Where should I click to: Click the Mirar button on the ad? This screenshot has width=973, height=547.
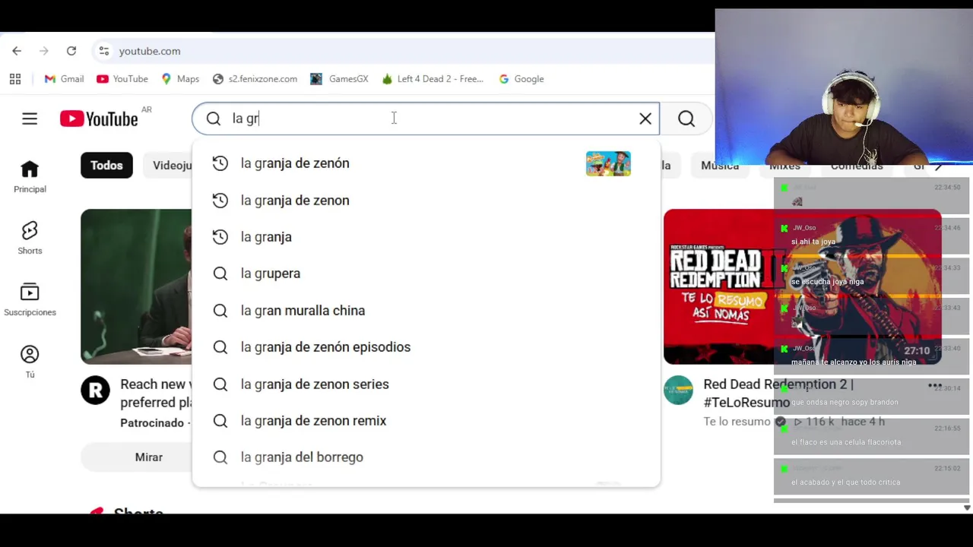137,457
